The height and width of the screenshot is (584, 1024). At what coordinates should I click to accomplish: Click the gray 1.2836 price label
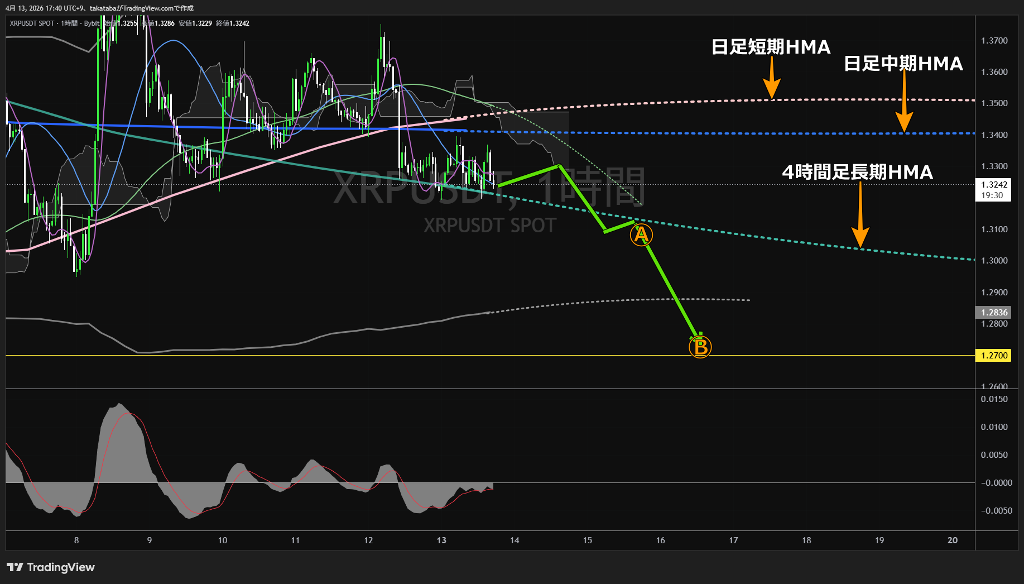point(993,313)
